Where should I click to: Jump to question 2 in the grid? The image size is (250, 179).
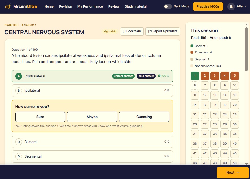[x=205, y=76]
